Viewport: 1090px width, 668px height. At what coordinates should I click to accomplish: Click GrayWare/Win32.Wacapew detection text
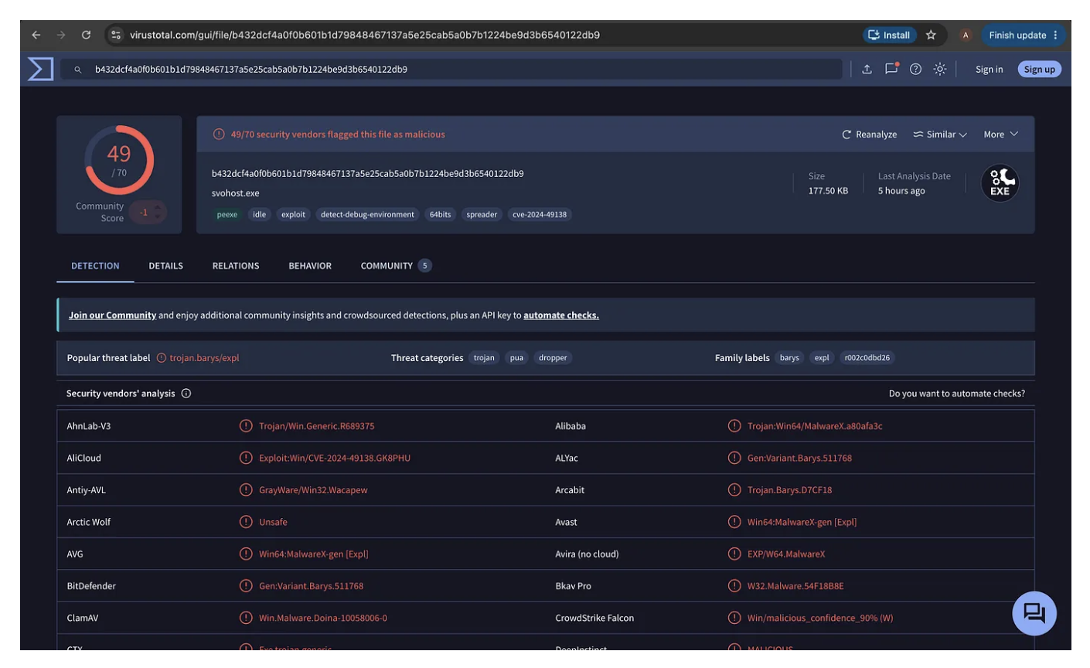[313, 490]
